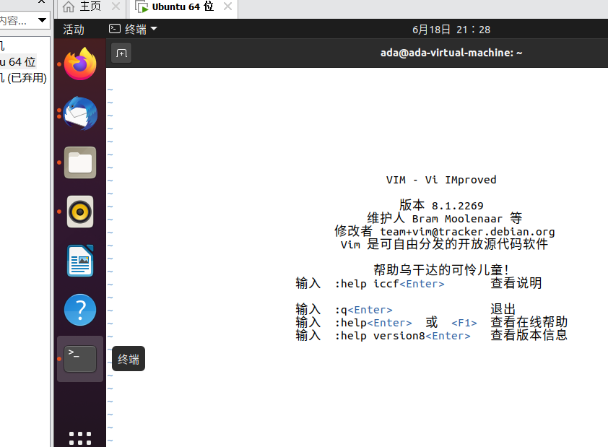
Task: Click the :help version8 command text
Action: pyautogui.click(x=380, y=336)
